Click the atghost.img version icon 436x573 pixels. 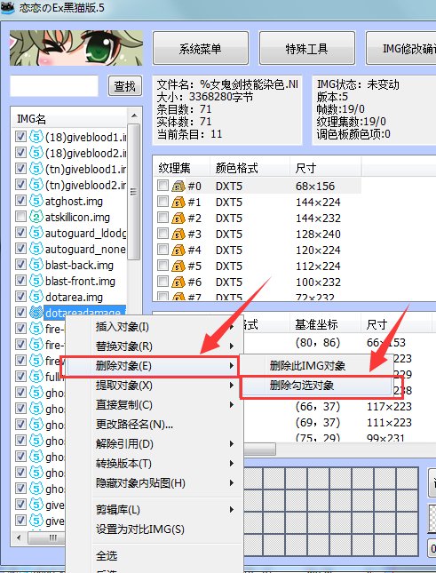coord(36,201)
